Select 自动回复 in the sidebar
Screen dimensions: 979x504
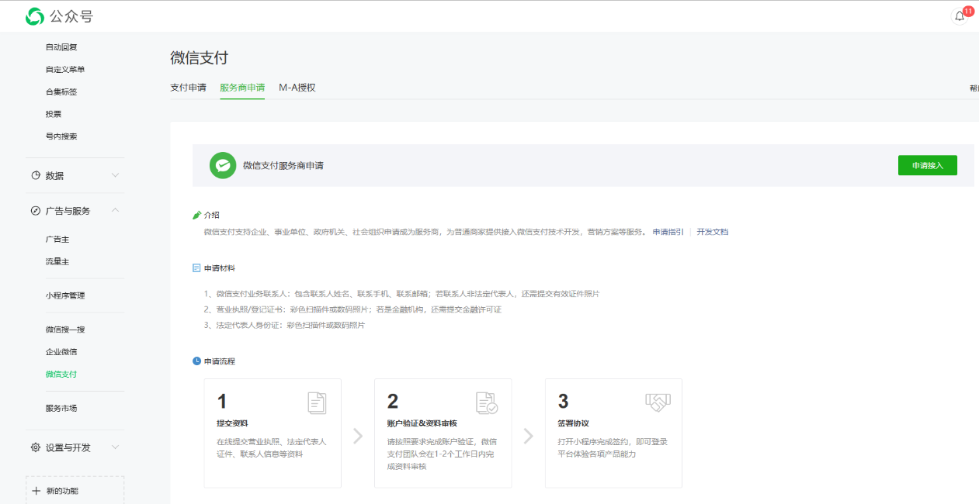click(61, 47)
